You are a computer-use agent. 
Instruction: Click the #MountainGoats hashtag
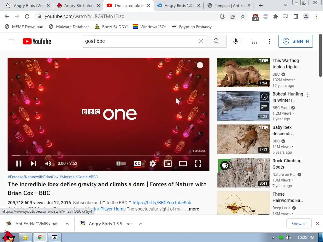(73, 177)
